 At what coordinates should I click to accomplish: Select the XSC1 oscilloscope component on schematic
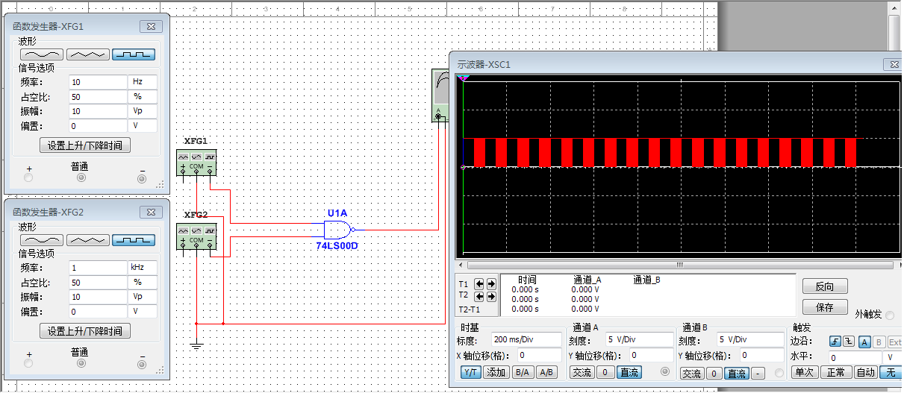[x=440, y=95]
